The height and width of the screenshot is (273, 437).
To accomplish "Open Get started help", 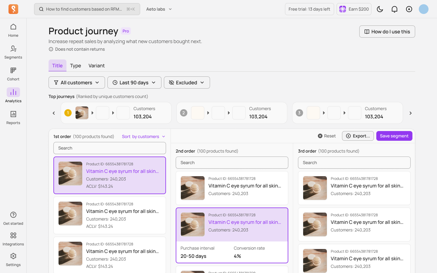I will click(13, 218).
